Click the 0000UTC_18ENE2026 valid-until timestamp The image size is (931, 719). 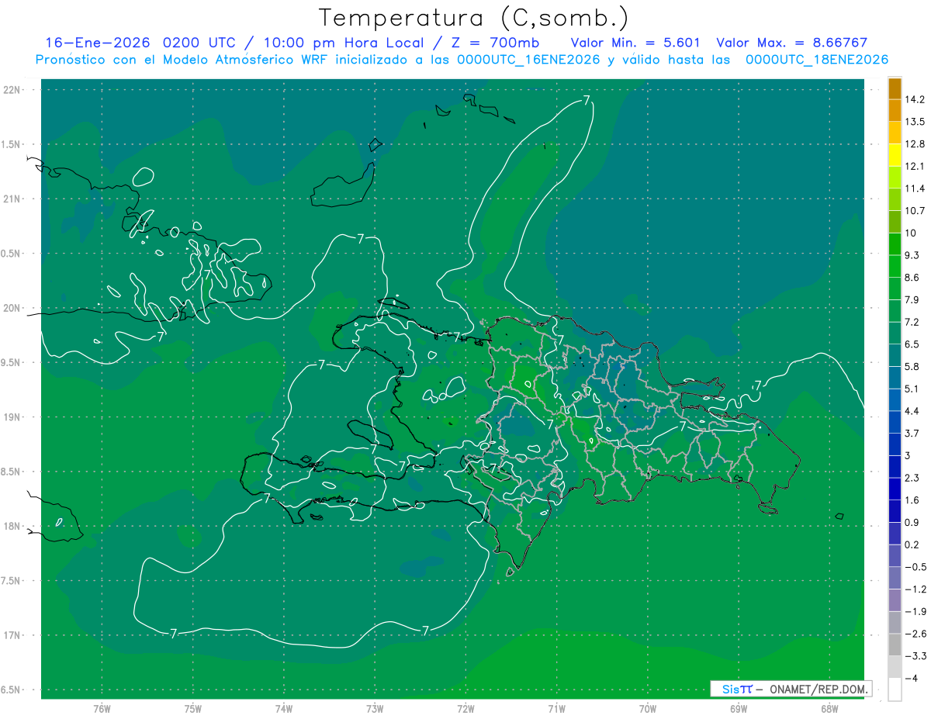click(816, 60)
